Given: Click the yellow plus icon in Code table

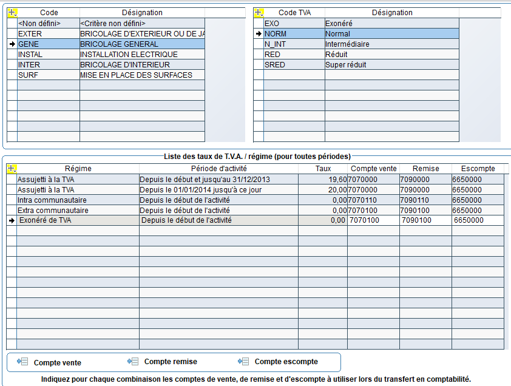Looking at the screenshot, I should pyautogui.click(x=12, y=13).
